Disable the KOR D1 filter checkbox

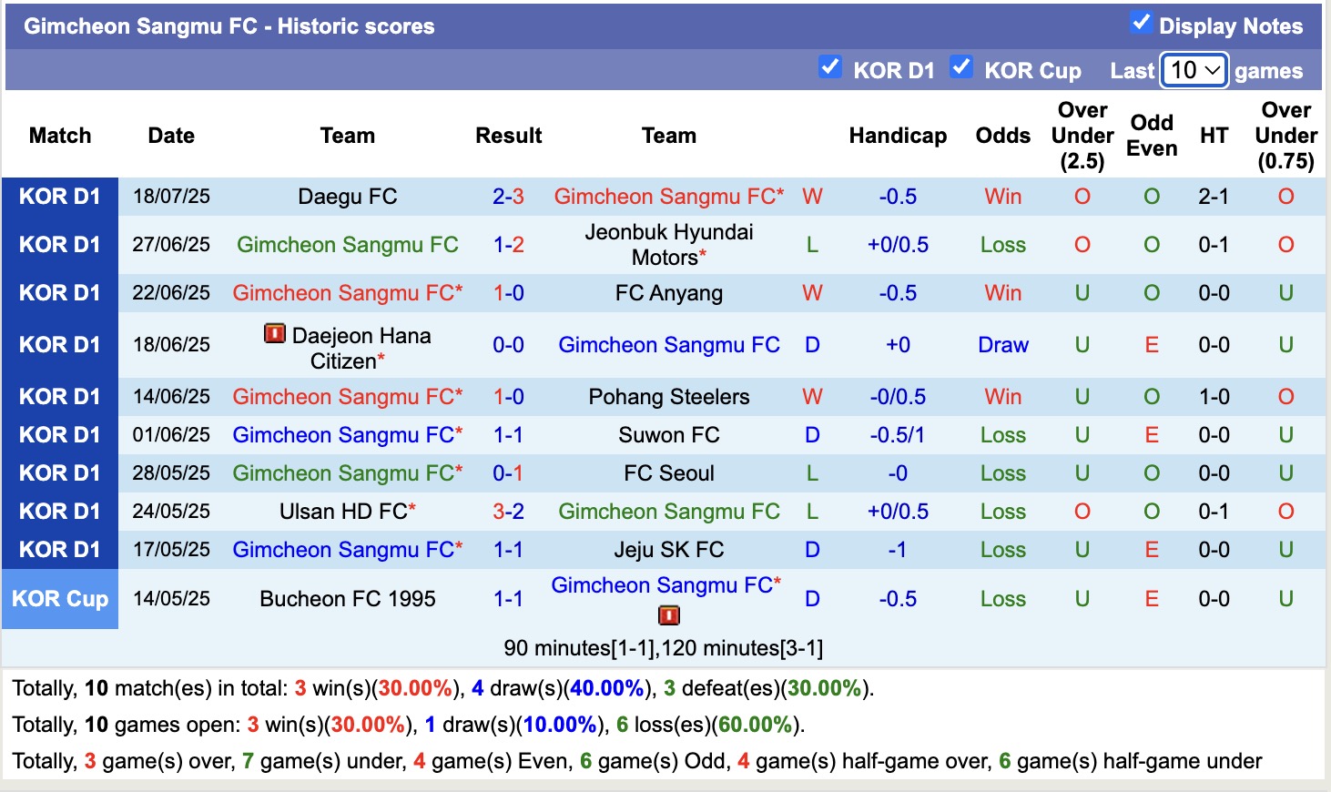coord(830,66)
